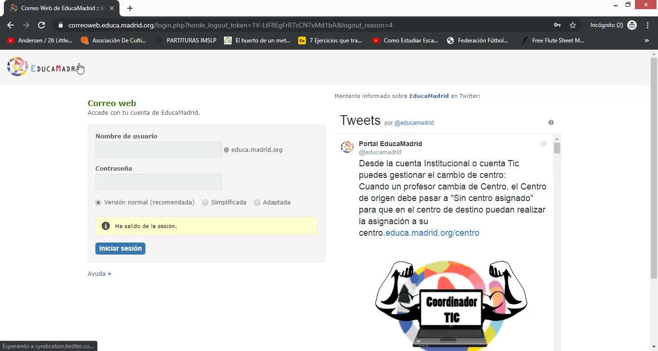This screenshot has height=351, width=658.
Task: Close the Correo Web de EducaMadrid tab
Action: pyautogui.click(x=112, y=8)
